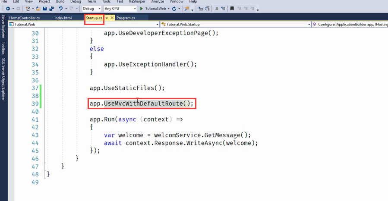Click on the app.UseStaticFiles() code line

click(127, 88)
